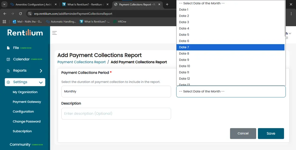Select Date 10 from the list
This screenshot has height=150, width=296.
click(230, 66)
